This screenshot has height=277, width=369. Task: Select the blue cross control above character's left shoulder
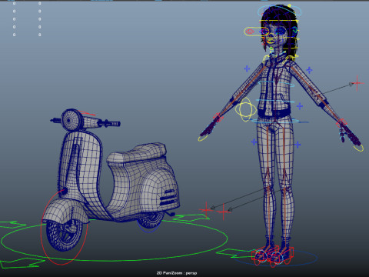(x=247, y=68)
